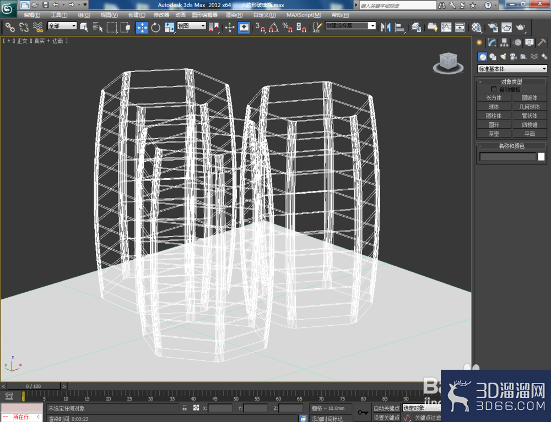Image resolution: width=551 pixels, height=422 pixels.
Task: Toggle the Angle Snap button
Action: [x=274, y=28]
